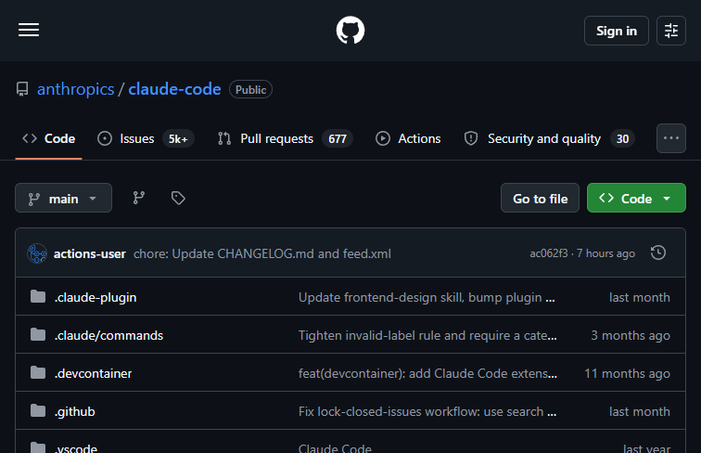
Task: Open the green Code dropdown
Action: pos(636,198)
